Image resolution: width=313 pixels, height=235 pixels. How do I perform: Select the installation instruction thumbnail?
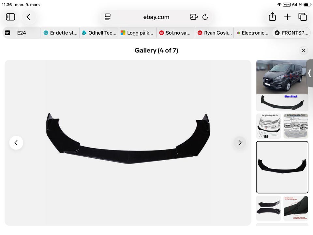pyautogui.click(x=296, y=126)
